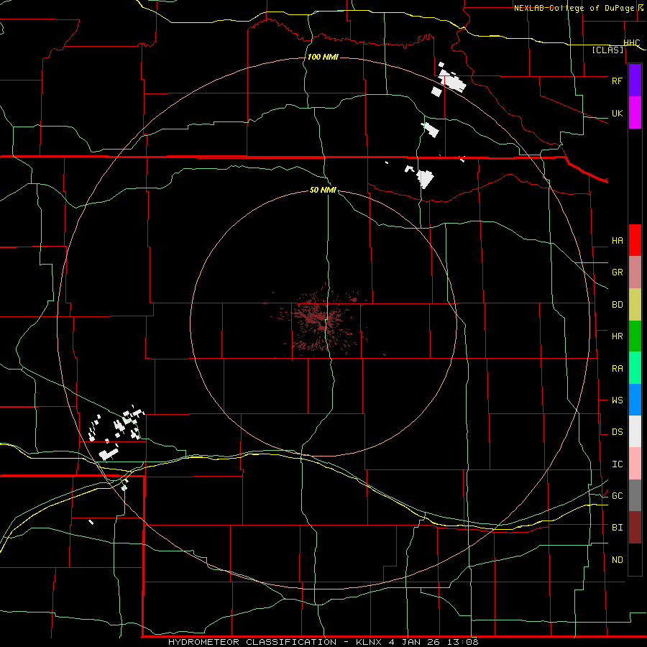
Task: Pick the aqua RA legend color swatch
Action: coord(635,368)
